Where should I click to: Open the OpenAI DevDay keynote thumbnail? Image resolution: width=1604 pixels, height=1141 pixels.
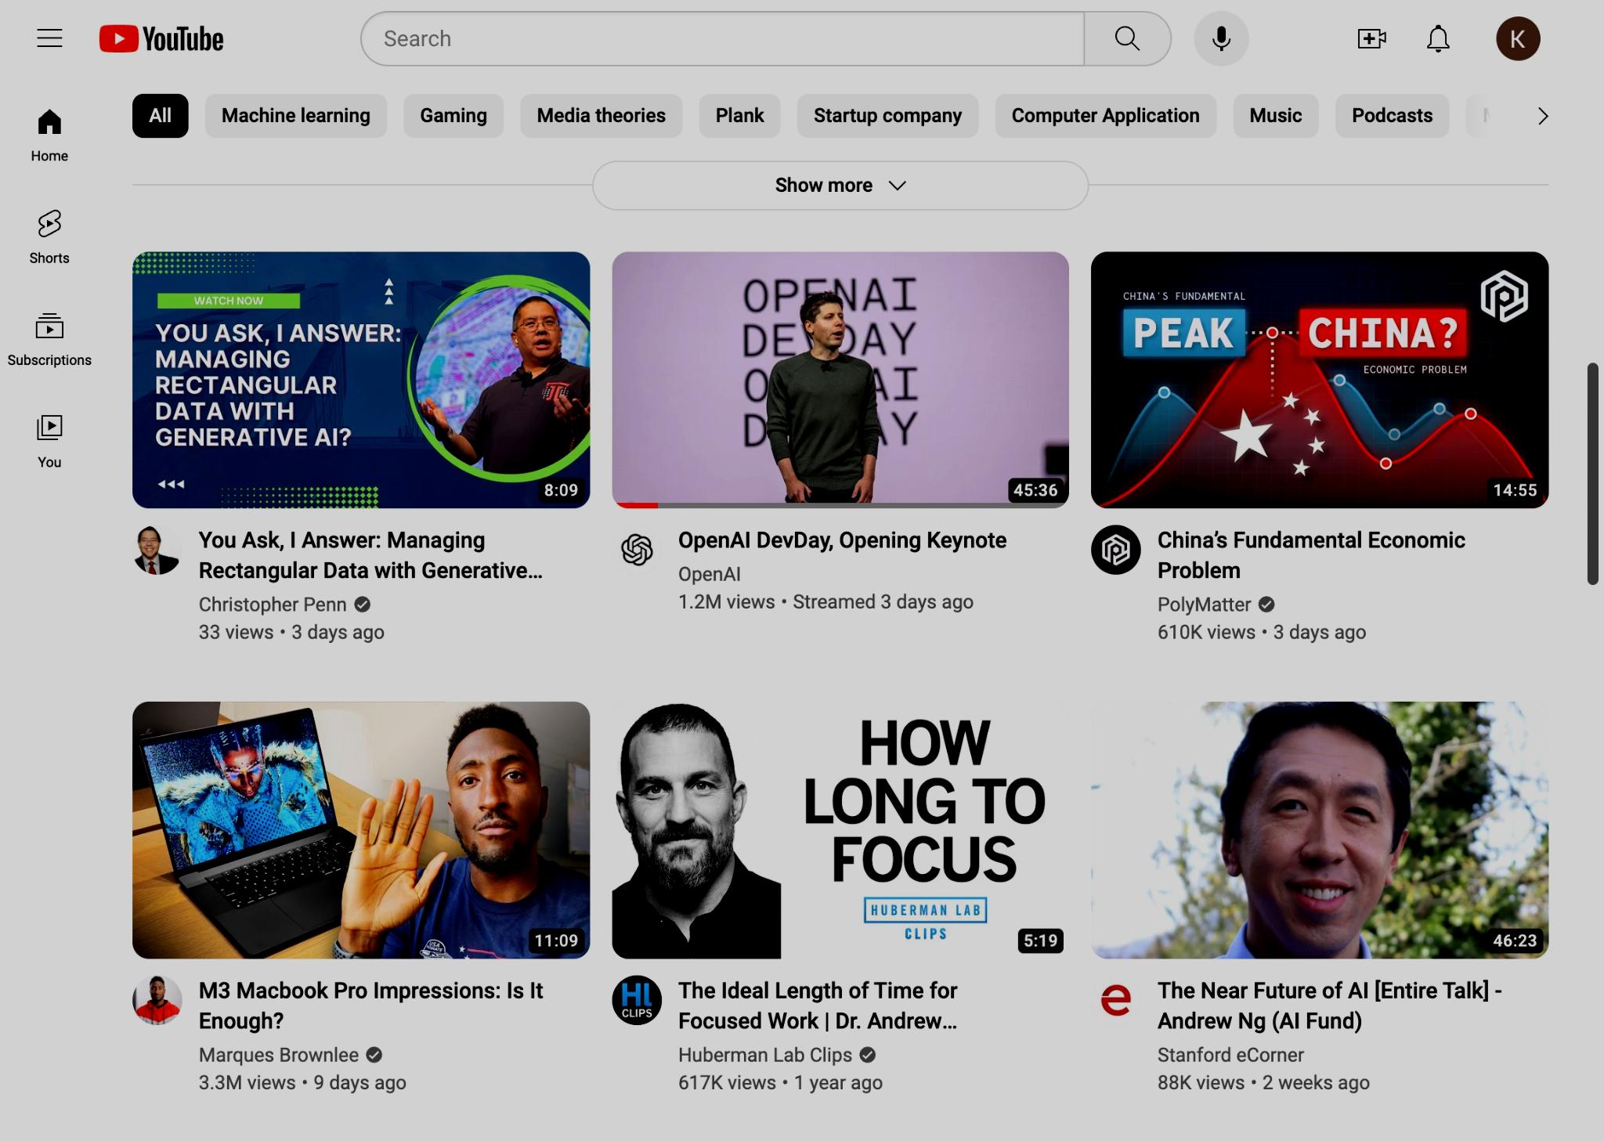[840, 380]
